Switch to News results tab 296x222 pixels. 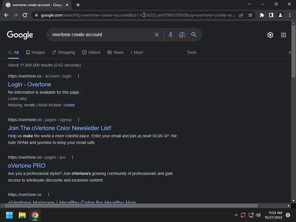[116, 52]
